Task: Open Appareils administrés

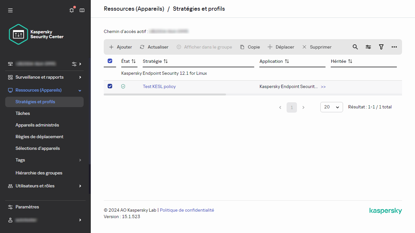Action: click(37, 125)
